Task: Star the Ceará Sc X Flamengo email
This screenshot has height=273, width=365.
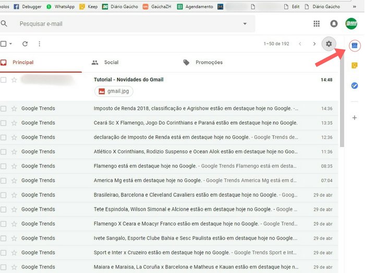Action: (x=14, y=123)
